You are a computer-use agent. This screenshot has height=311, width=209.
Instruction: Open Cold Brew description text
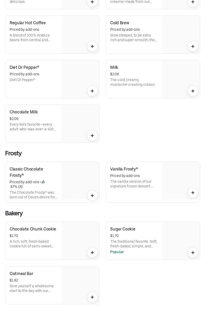point(133,38)
